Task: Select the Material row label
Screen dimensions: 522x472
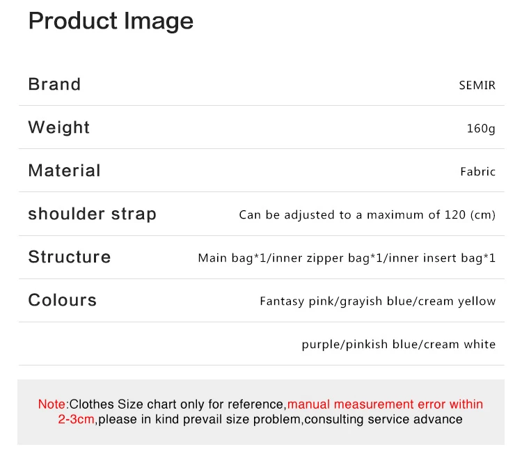Action: 64,171
